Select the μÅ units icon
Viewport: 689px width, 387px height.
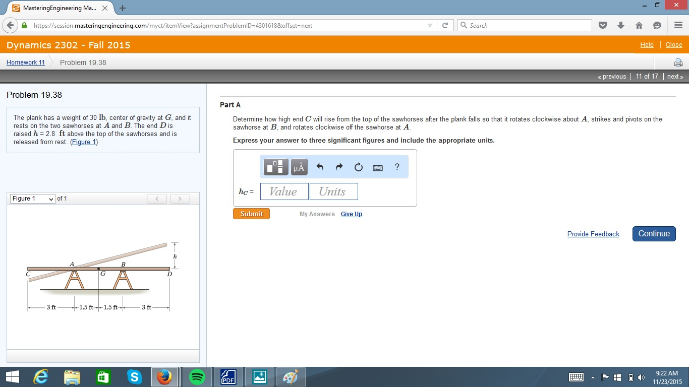point(299,167)
